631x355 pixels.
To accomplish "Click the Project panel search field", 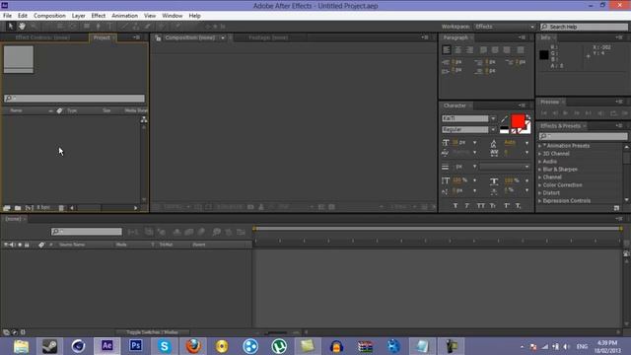I will (74, 99).
